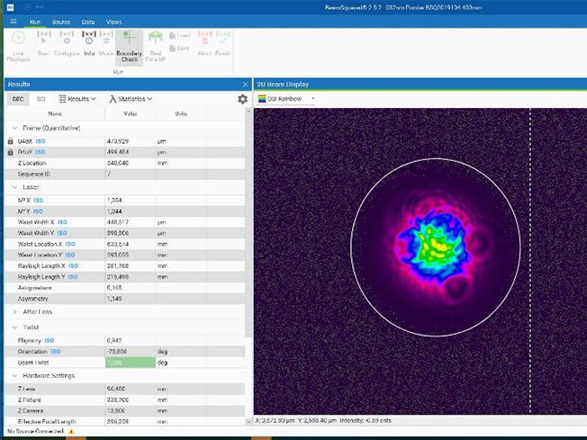Switch to the Views ribbon tab
Screen dimensions: 587x440
point(113,21)
